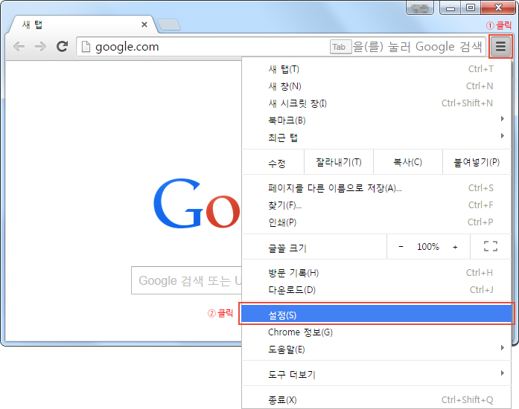
Task: Reload the page with refresh icon
Action: [62, 47]
